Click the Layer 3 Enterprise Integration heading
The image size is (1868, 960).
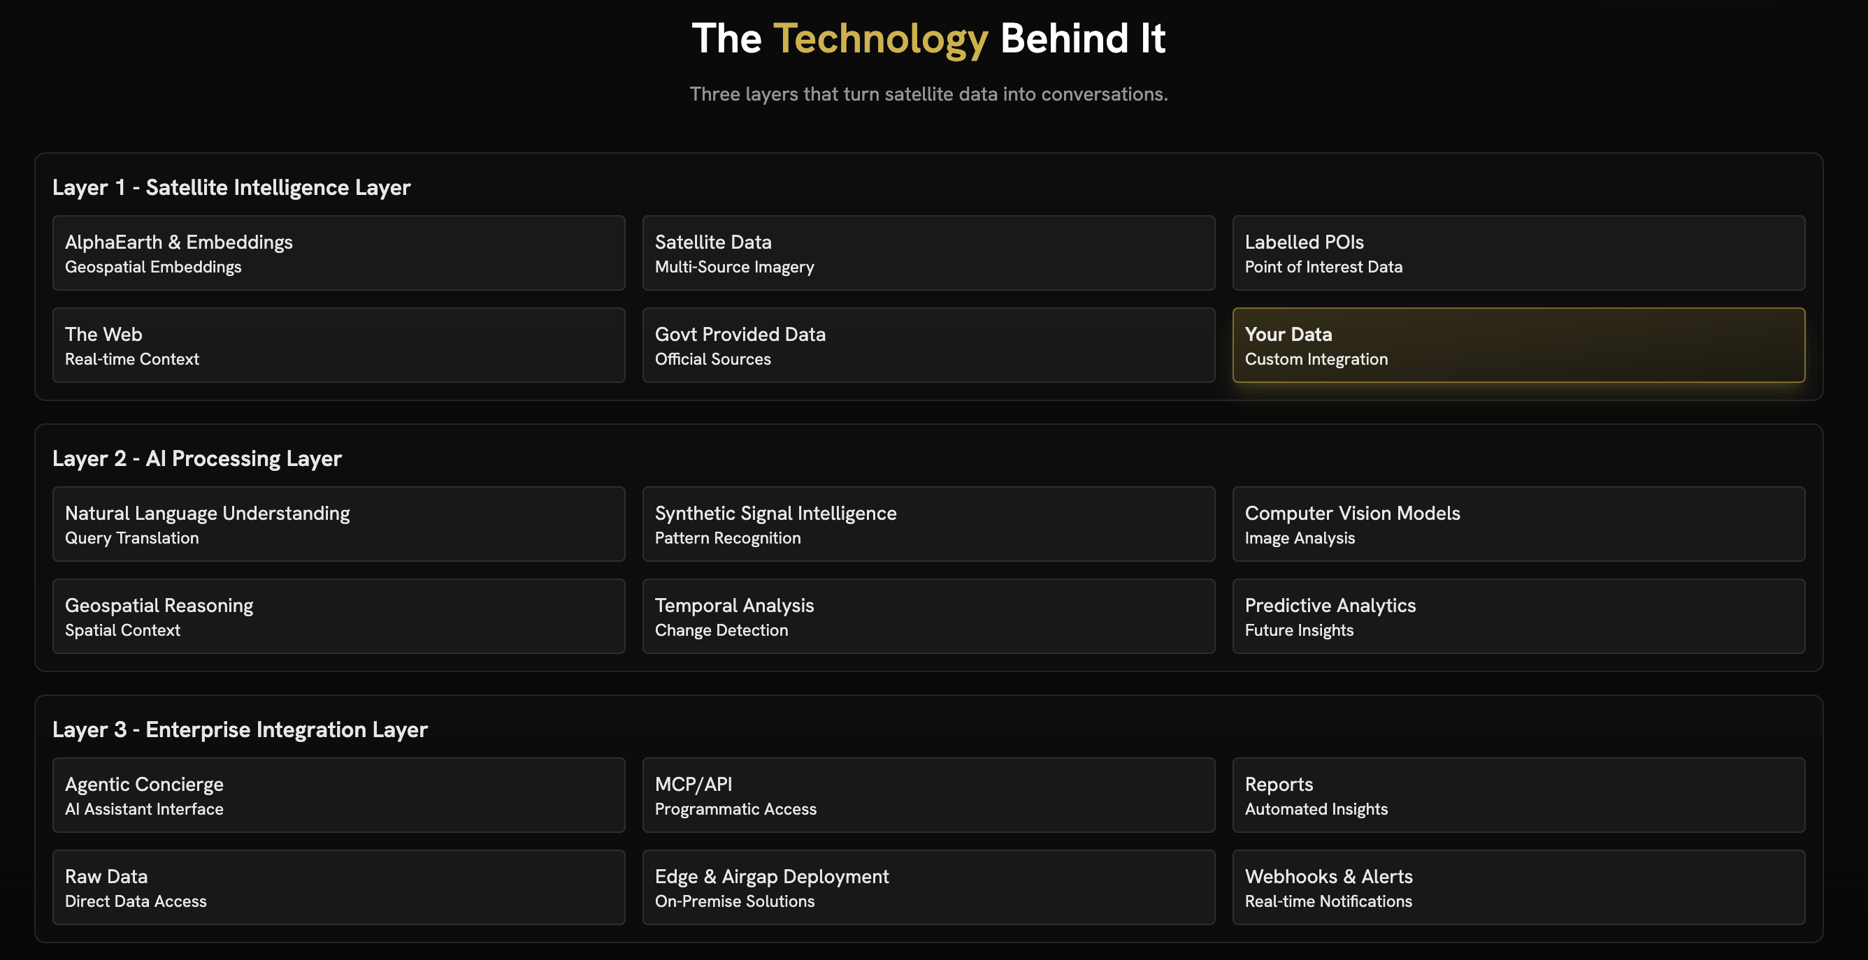coord(240,729)
